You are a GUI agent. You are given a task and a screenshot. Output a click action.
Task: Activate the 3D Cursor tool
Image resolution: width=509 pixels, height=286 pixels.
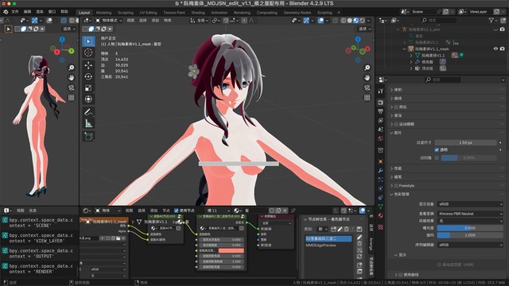click(88, 52)
